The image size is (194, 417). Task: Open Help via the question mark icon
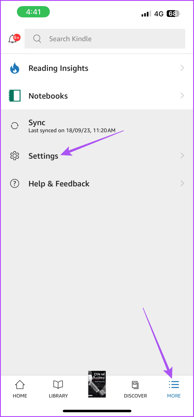pos(14,183)
